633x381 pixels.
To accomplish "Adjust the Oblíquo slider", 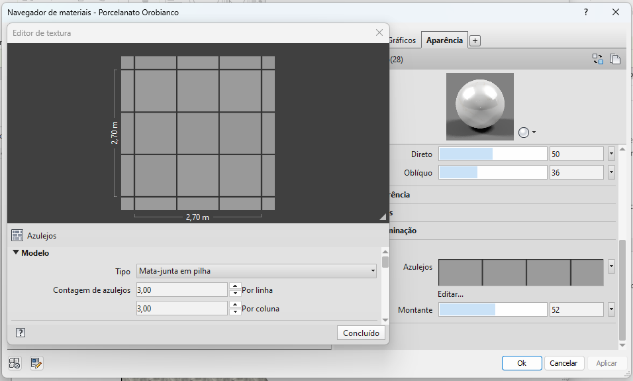I will (493, 172).
